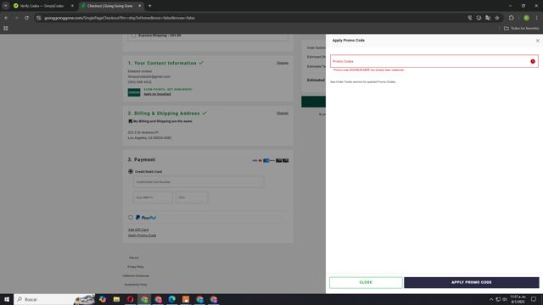Change Your Contact Information section

click(x=283, y=63)
